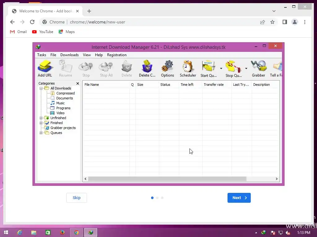Image resolution: width=317 pixels, height=237 pixels.
Task: Select Grabber projects in tree
Action: pyautogui.click(x=63, y=128)
